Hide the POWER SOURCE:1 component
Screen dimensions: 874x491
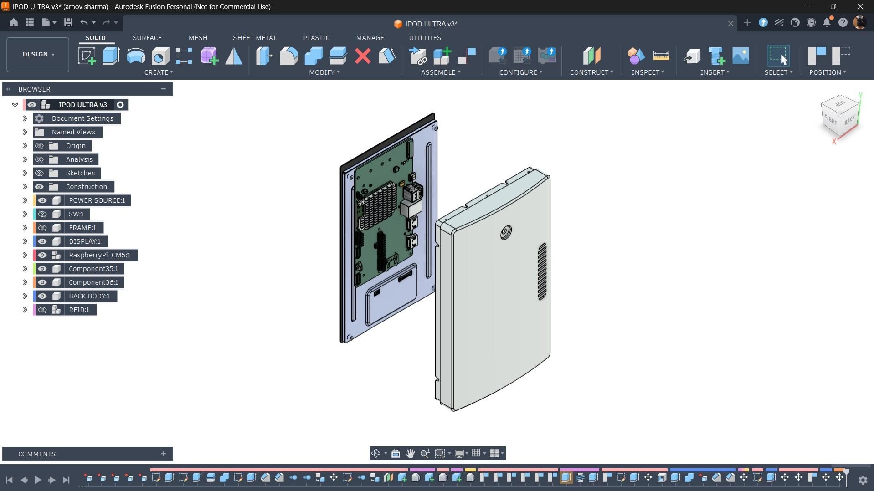(x=42, y=200)
